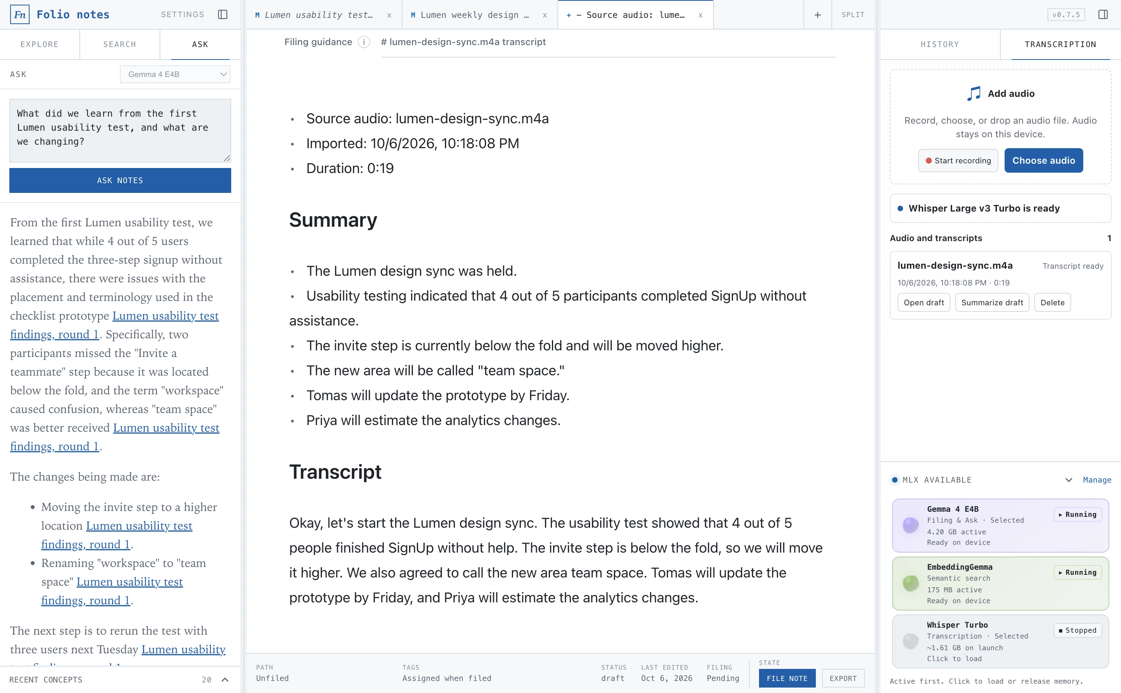Click the Split view button
1121x693 pixels.
[853, 15]
